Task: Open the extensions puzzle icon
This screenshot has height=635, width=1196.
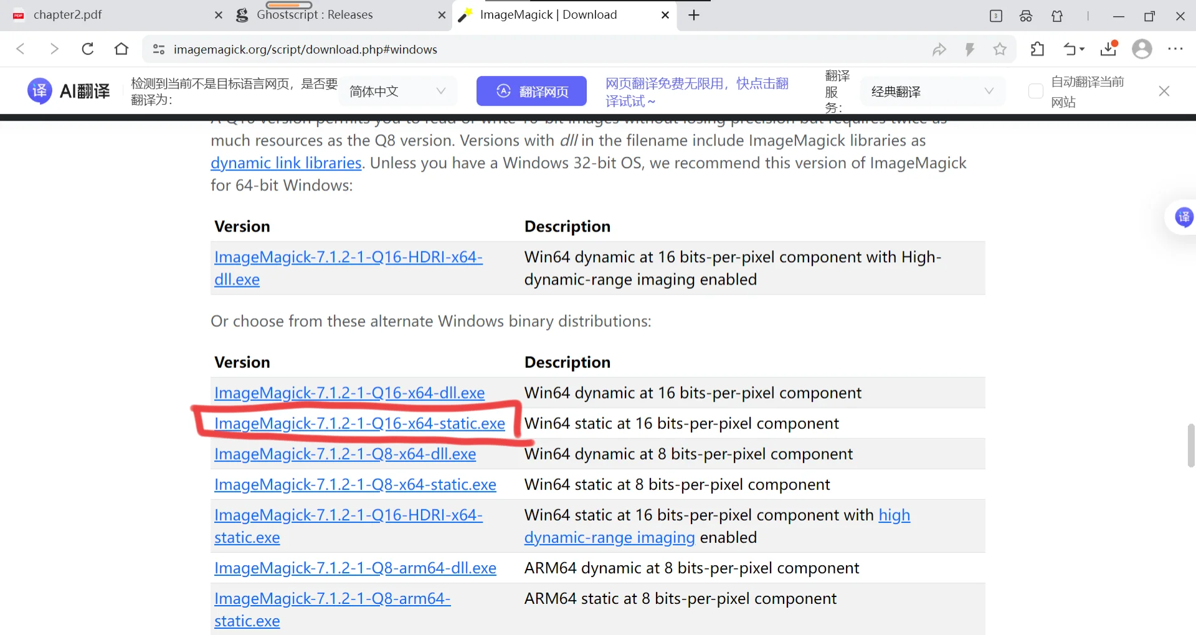Action: click(x=1037, y=49)
